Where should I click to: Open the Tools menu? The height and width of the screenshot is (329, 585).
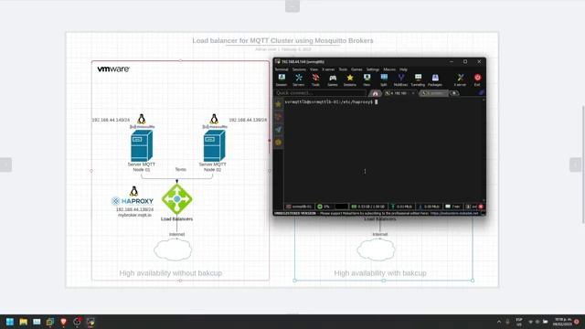click(x=343, y=69)
